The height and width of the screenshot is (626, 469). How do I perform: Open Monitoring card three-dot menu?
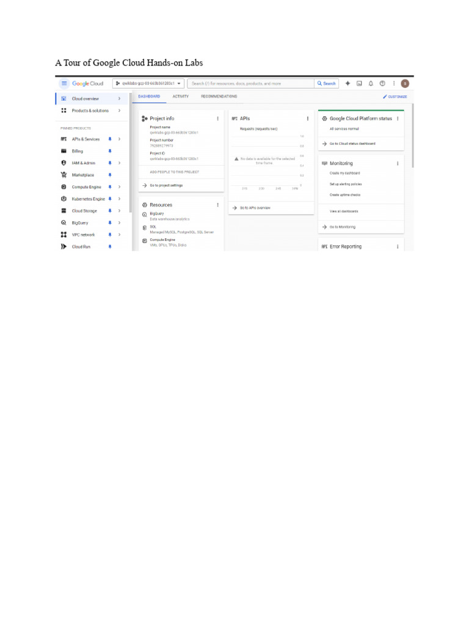[398, 163]
